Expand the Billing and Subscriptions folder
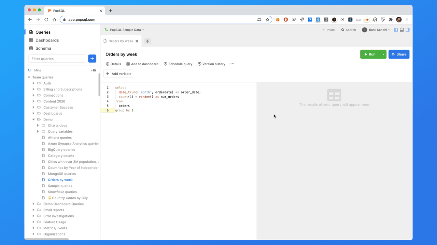The width and height of the screenshot is (437, 245). [33, 89]
